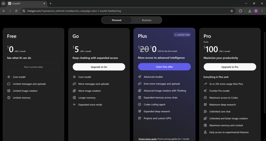Click the text Keep chatting with expanded access
This screenshot has width=266, height=141.
click(x=95, y=58)
